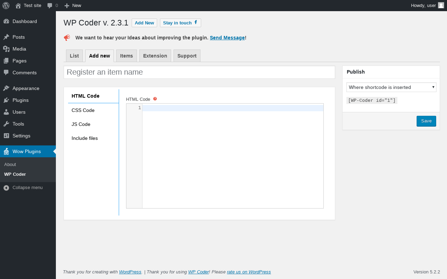Click the Tools wrench icon
Image resolution: width=447 pixels, height=279 pixels.
[x=6, y=124]
